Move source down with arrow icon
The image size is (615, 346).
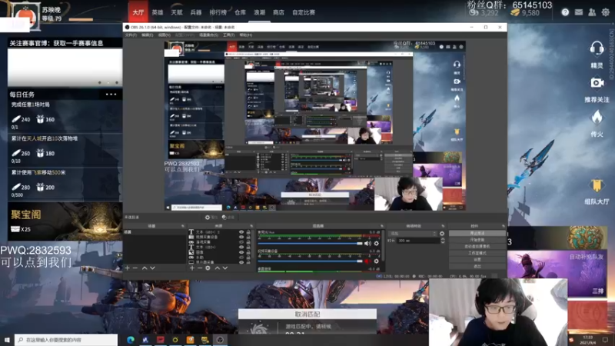coord(225,268)
